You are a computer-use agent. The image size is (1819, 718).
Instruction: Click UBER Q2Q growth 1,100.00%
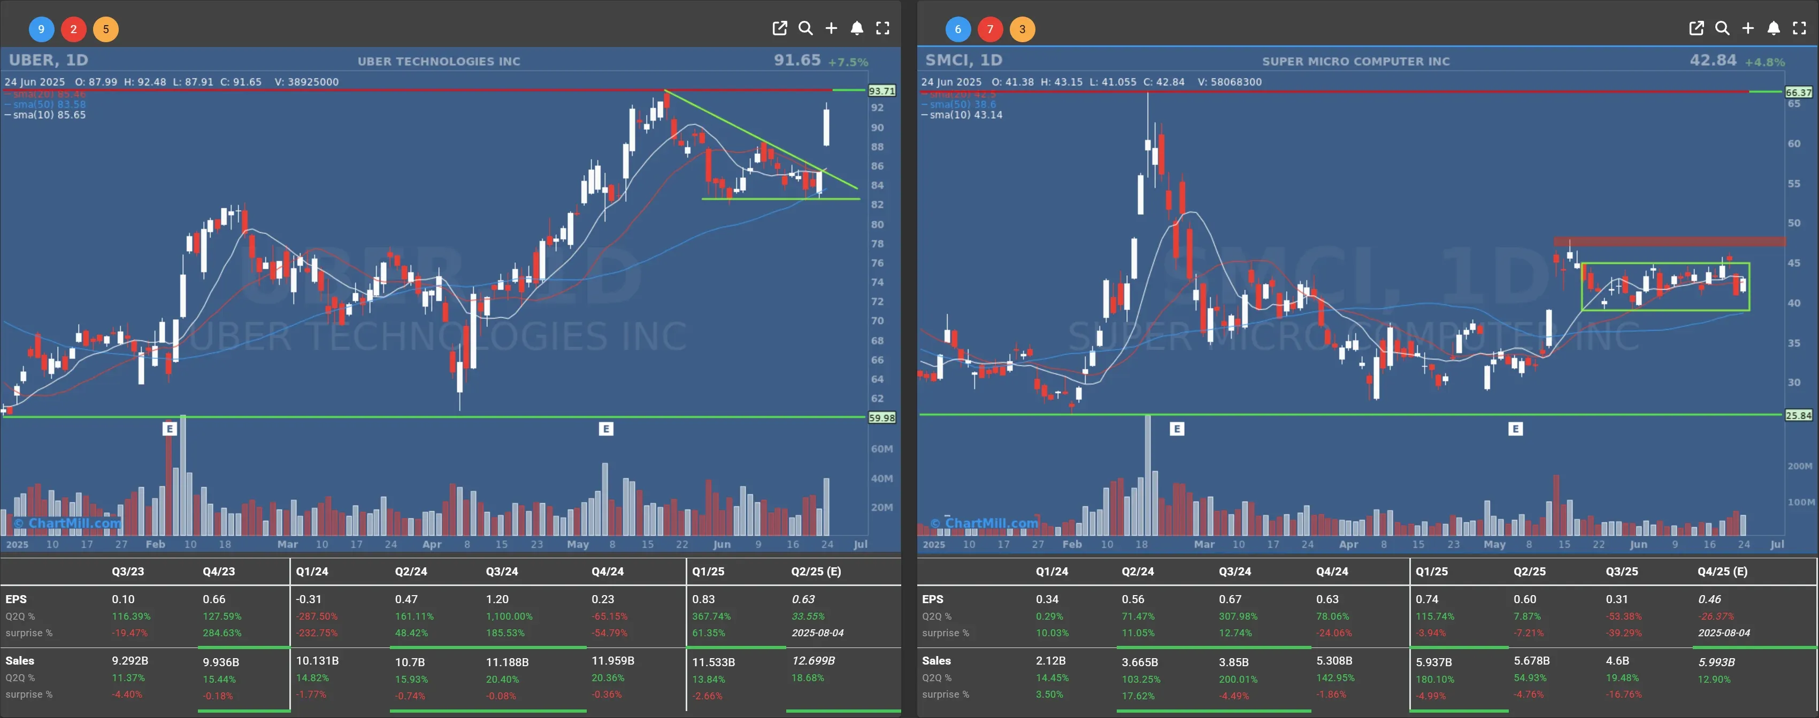coord(509,616)
